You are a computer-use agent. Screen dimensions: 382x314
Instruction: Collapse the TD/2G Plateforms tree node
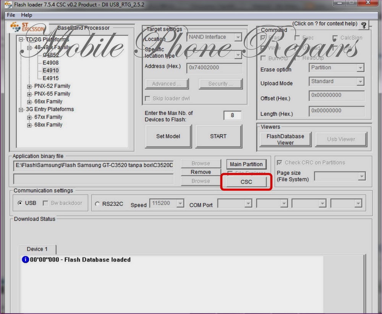pos(21,39)
